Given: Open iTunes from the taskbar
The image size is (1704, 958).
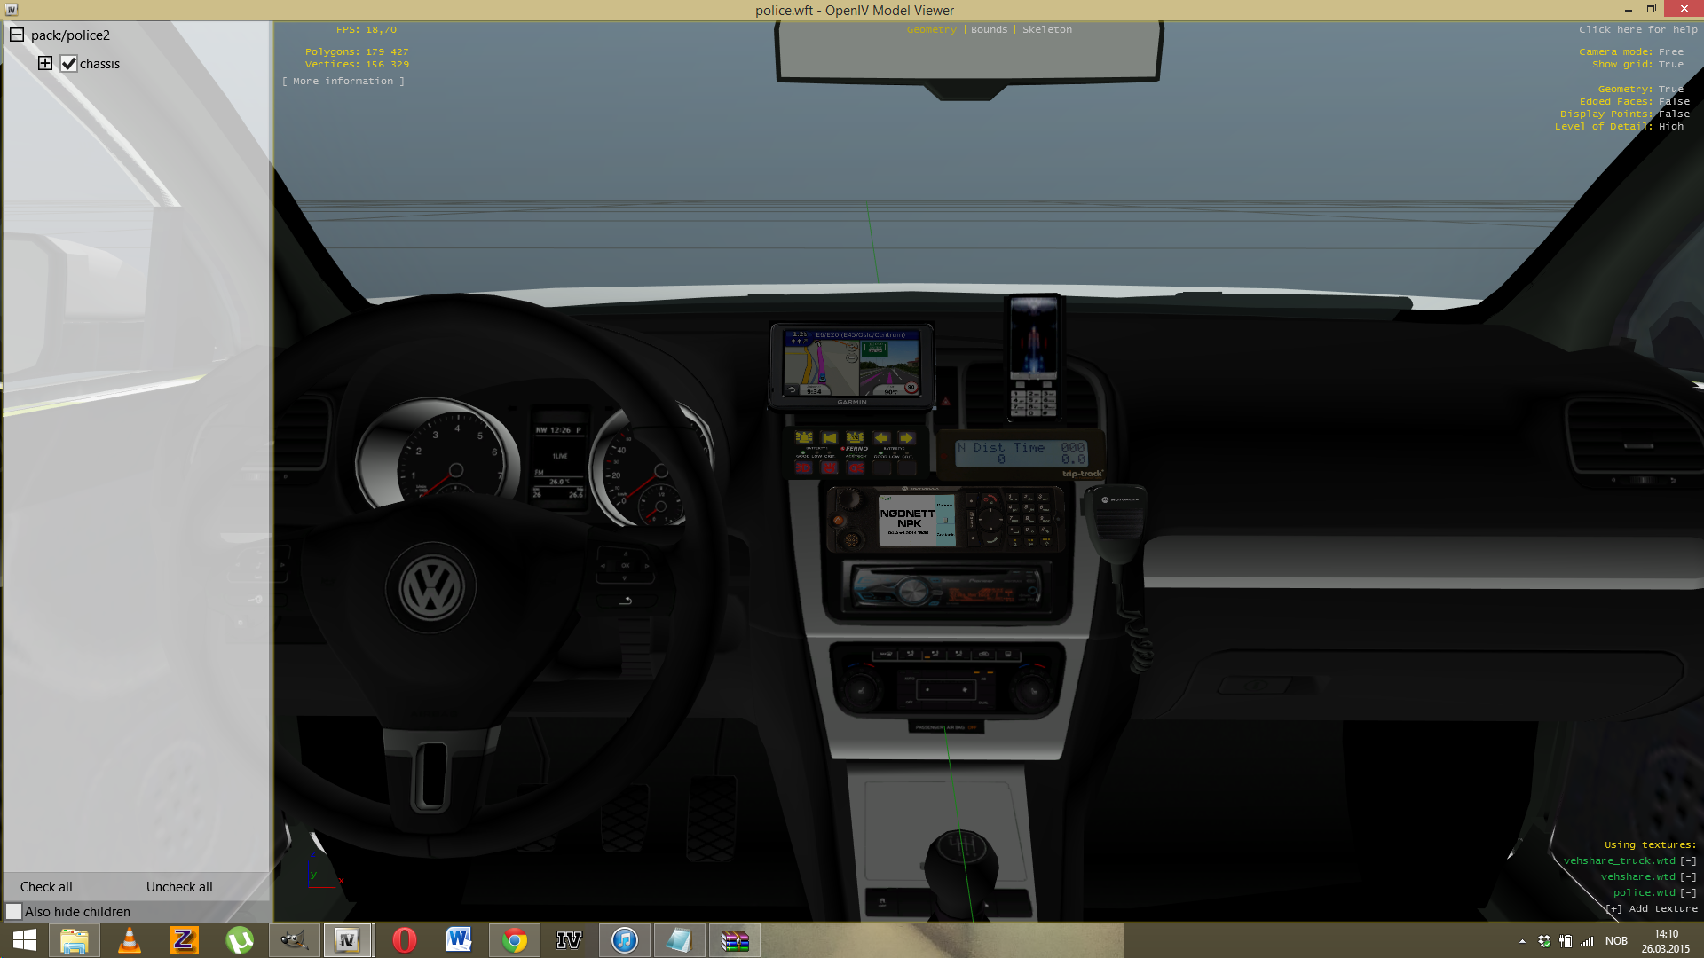Looking at the screenshot, I should [624, 939].
